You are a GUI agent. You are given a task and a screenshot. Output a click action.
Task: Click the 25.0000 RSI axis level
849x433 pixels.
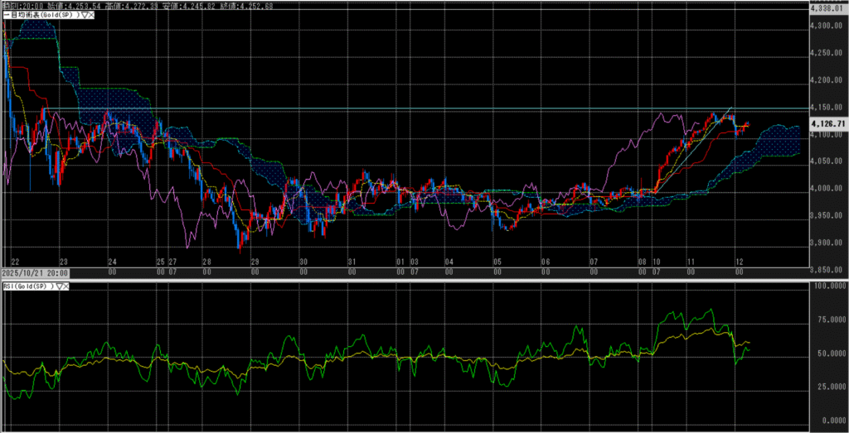tap(827, 387)
